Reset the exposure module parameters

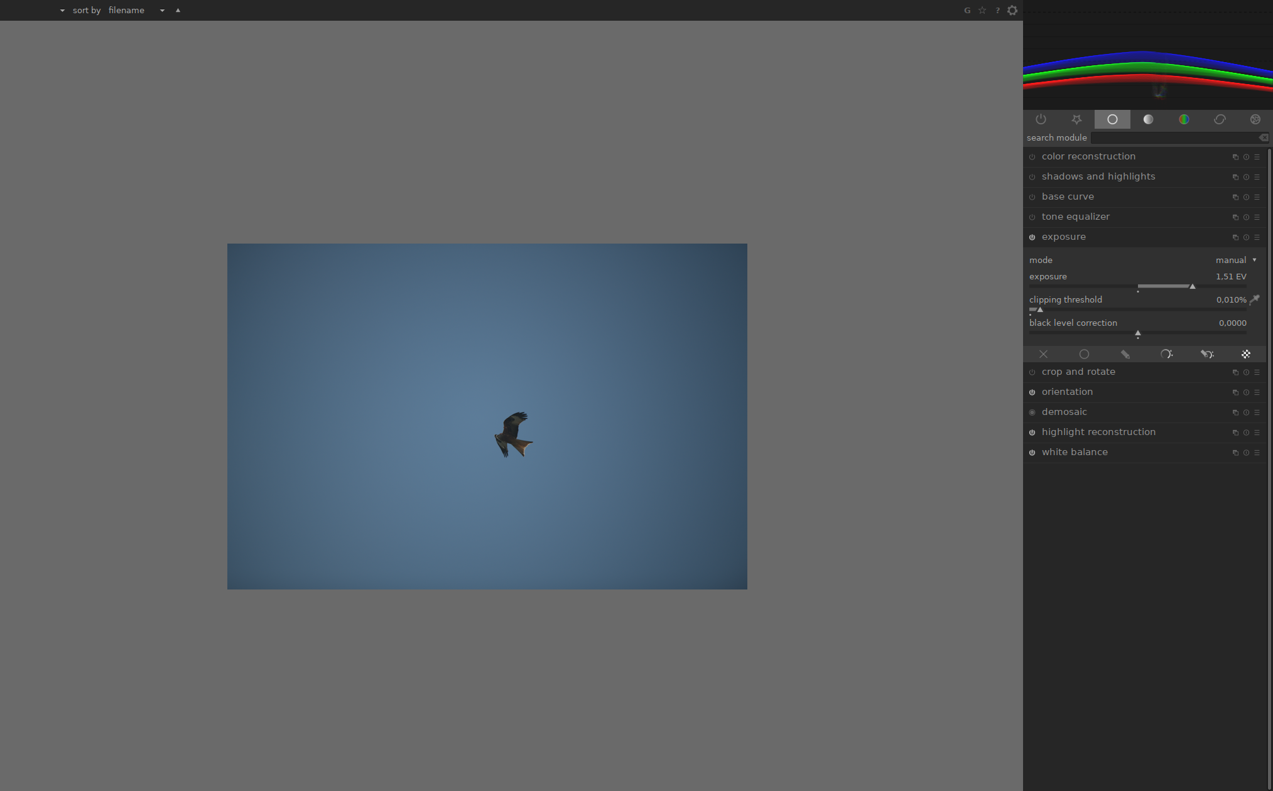(1246, 237)
